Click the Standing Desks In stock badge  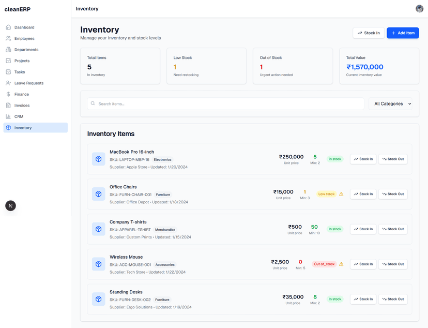click(335, 299)
